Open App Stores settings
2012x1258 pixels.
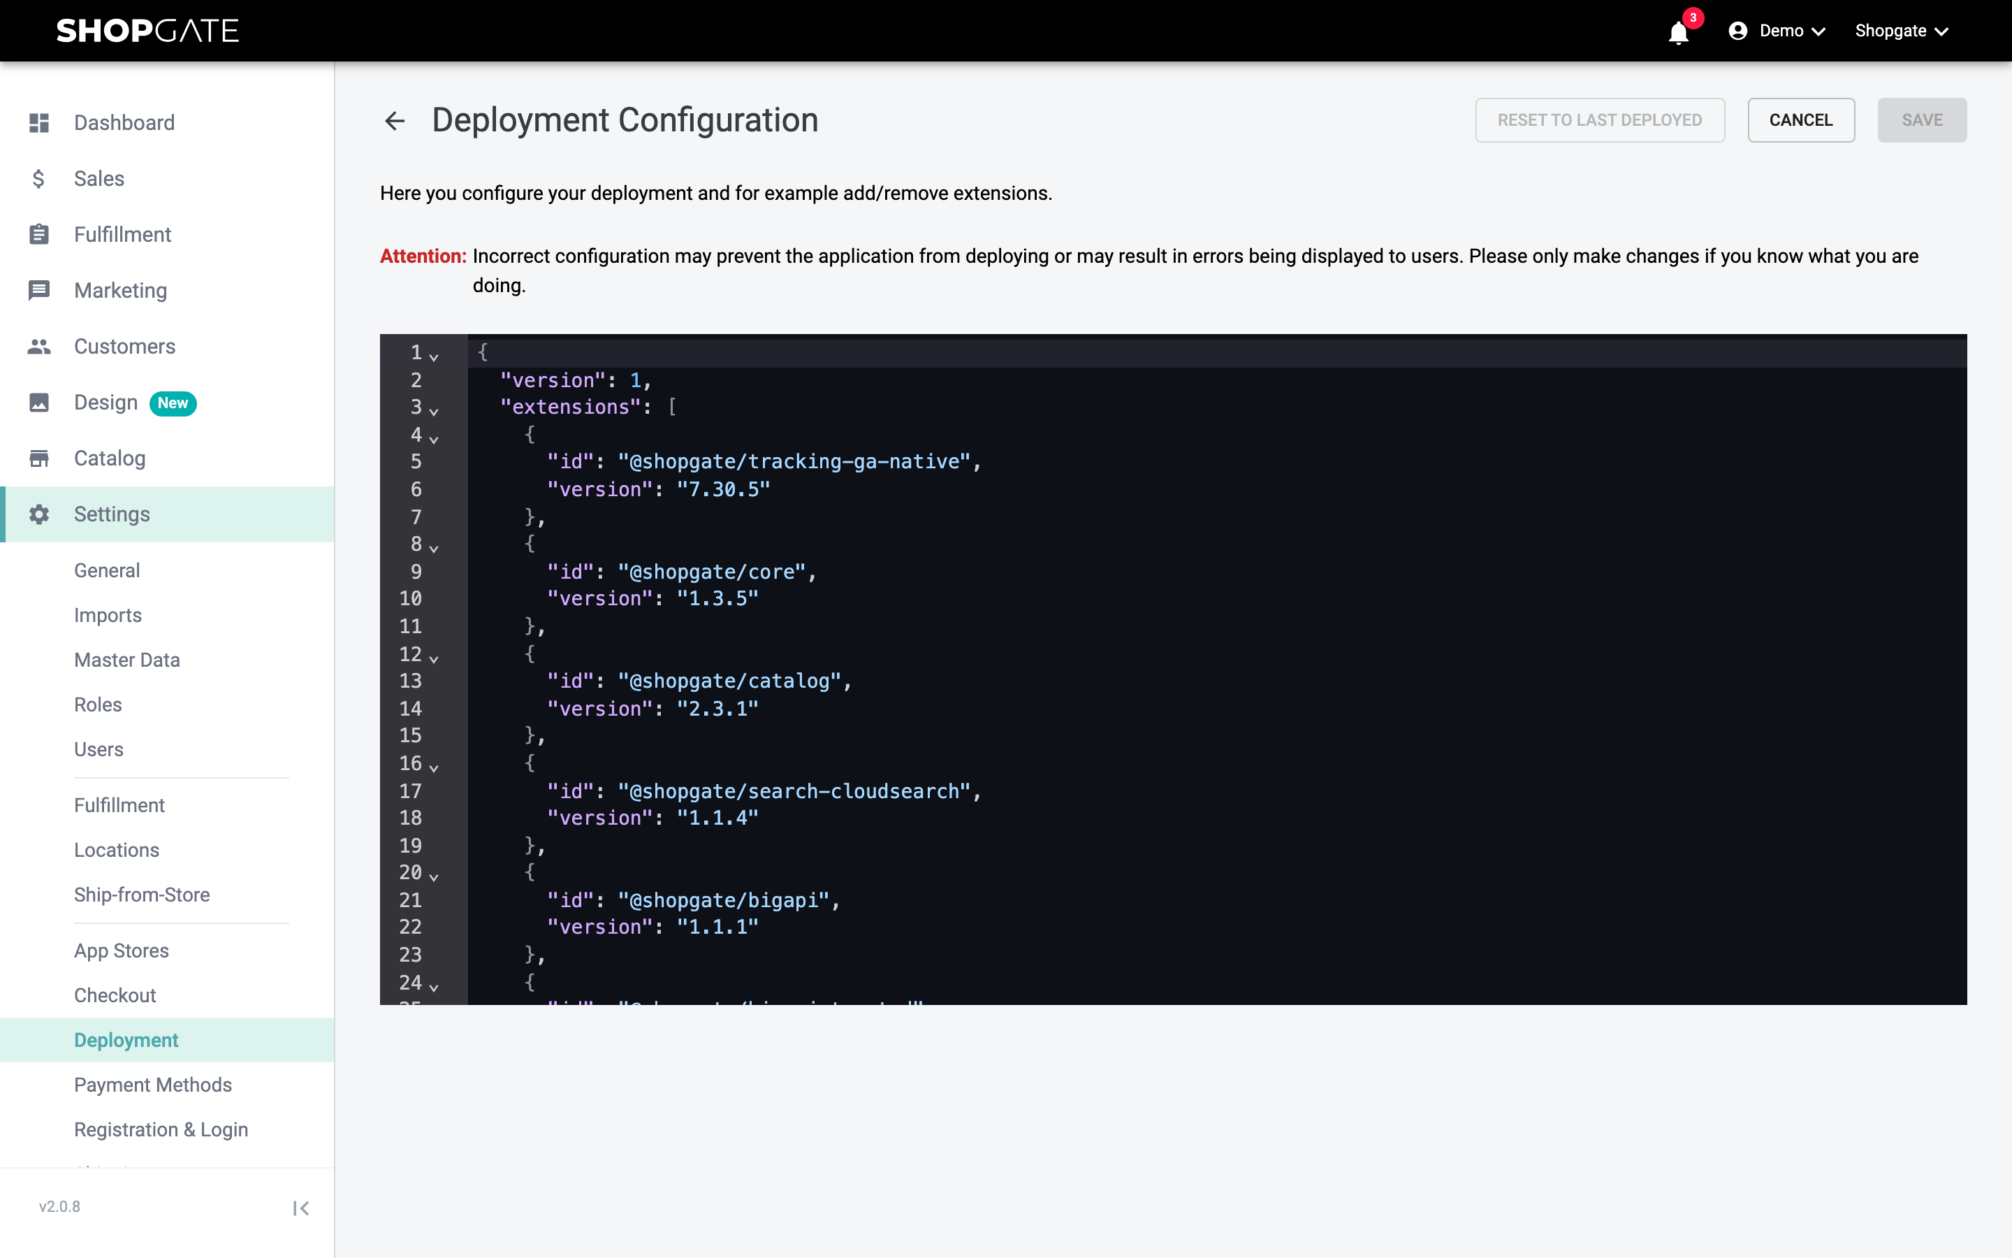[x=121, y=951]
